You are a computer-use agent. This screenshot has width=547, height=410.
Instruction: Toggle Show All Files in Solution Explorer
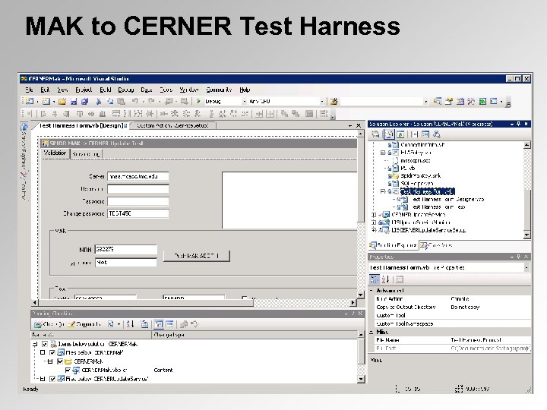click(389, 134)
